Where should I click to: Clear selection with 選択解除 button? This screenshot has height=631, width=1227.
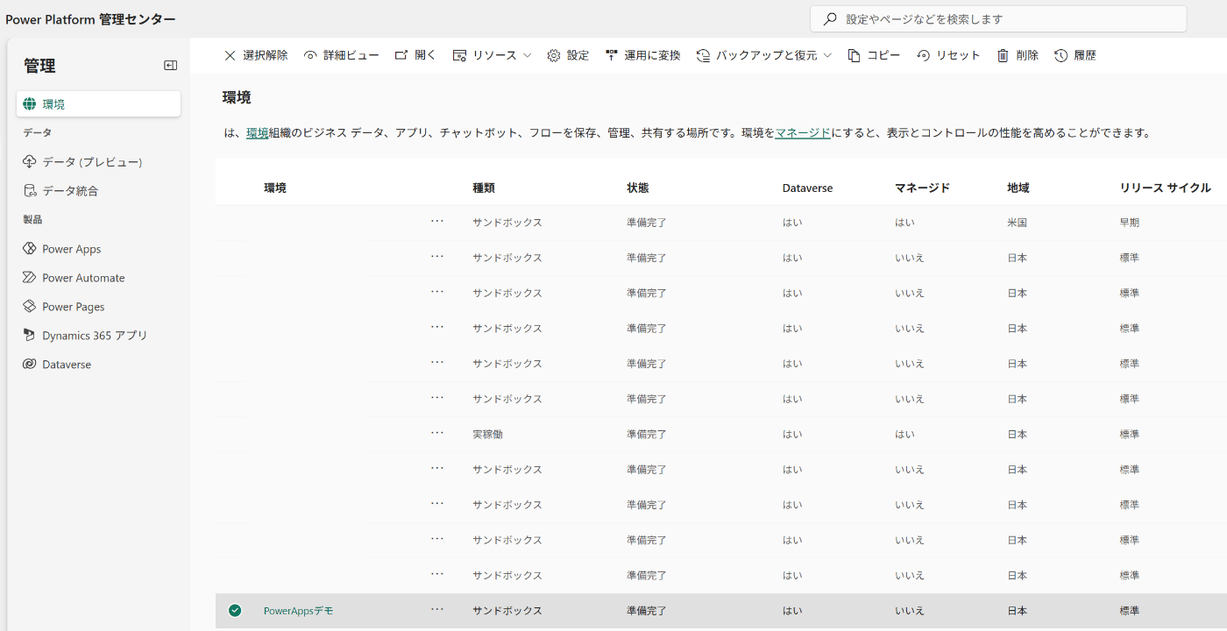[256, 55]
